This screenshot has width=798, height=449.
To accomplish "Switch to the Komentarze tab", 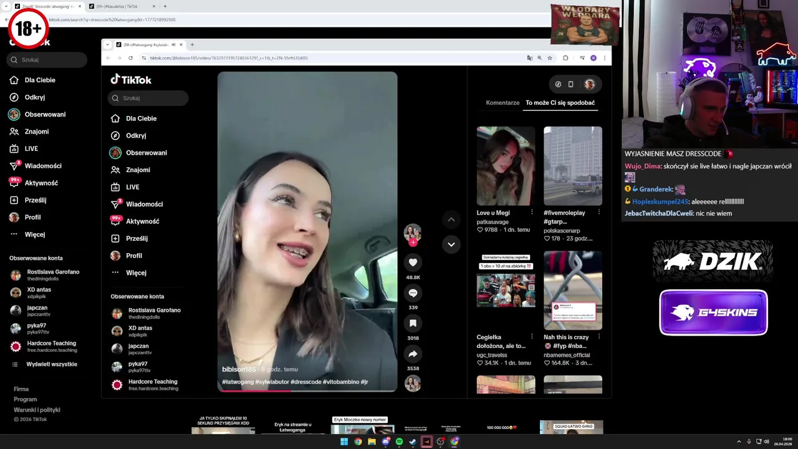I will [x=502, y=103].
